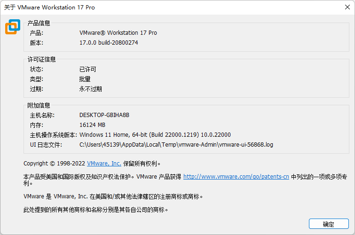Screen dimensions: 355x235
Task: Click the VMware Workstation logo icon
Action: click(x=13, y=27)
